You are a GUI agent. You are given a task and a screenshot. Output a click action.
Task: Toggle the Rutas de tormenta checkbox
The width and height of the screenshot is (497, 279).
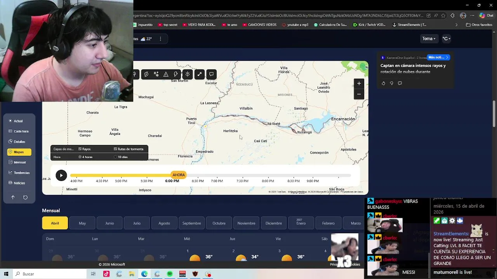(x=115, y=149)
